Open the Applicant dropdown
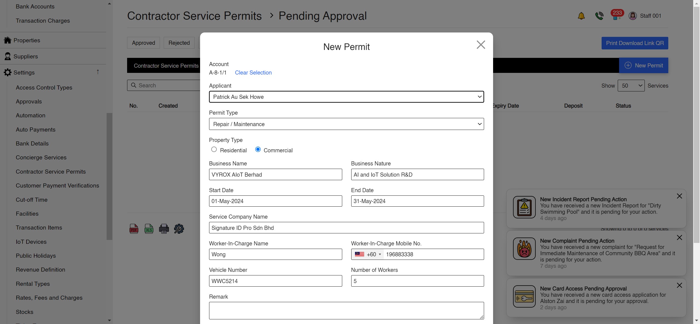 point(346,97)
